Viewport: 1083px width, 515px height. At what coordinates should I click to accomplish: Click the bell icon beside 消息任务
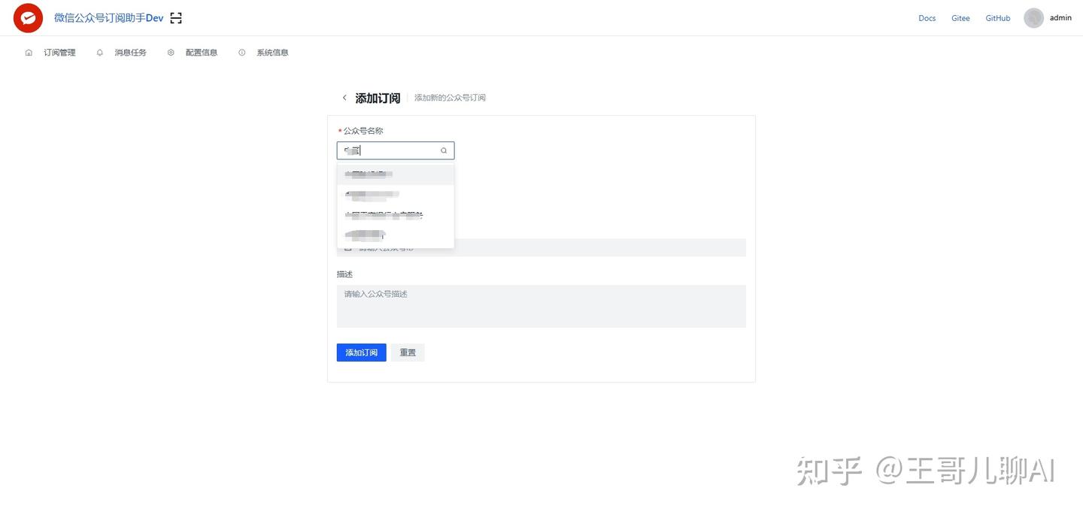[x=100, y=53]
